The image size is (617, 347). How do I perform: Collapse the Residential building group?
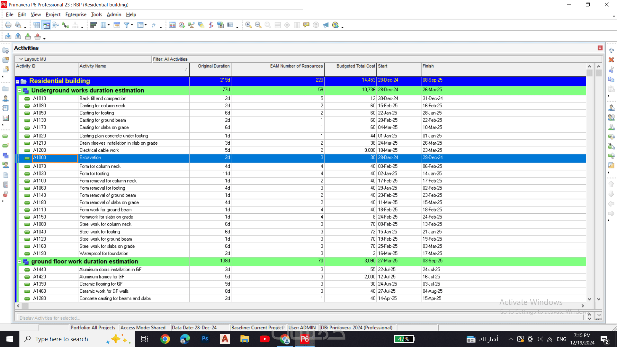click(x=18, y=82)
